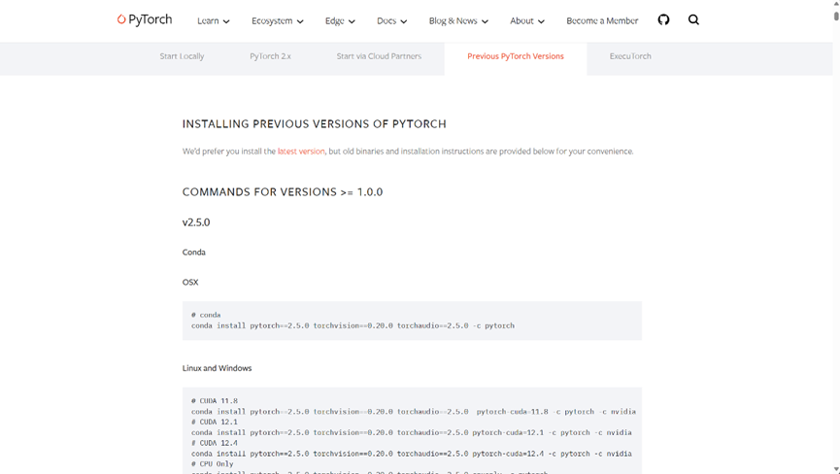Click the scrollbar down arrow
The width and height of the screenshot is (840, 474).
coord(836,470)
